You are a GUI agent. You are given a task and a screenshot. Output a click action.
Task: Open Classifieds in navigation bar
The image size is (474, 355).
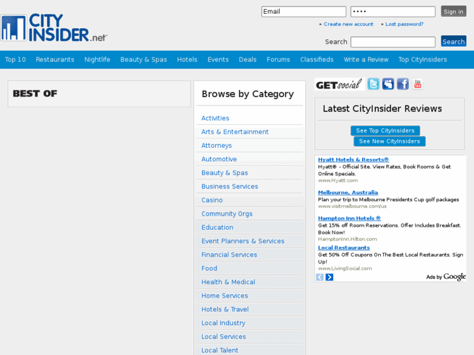point(317,59)
